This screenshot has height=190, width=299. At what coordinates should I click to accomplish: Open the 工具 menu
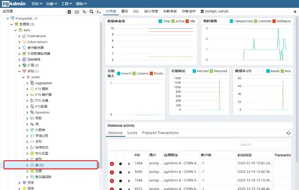click(67, 4)
